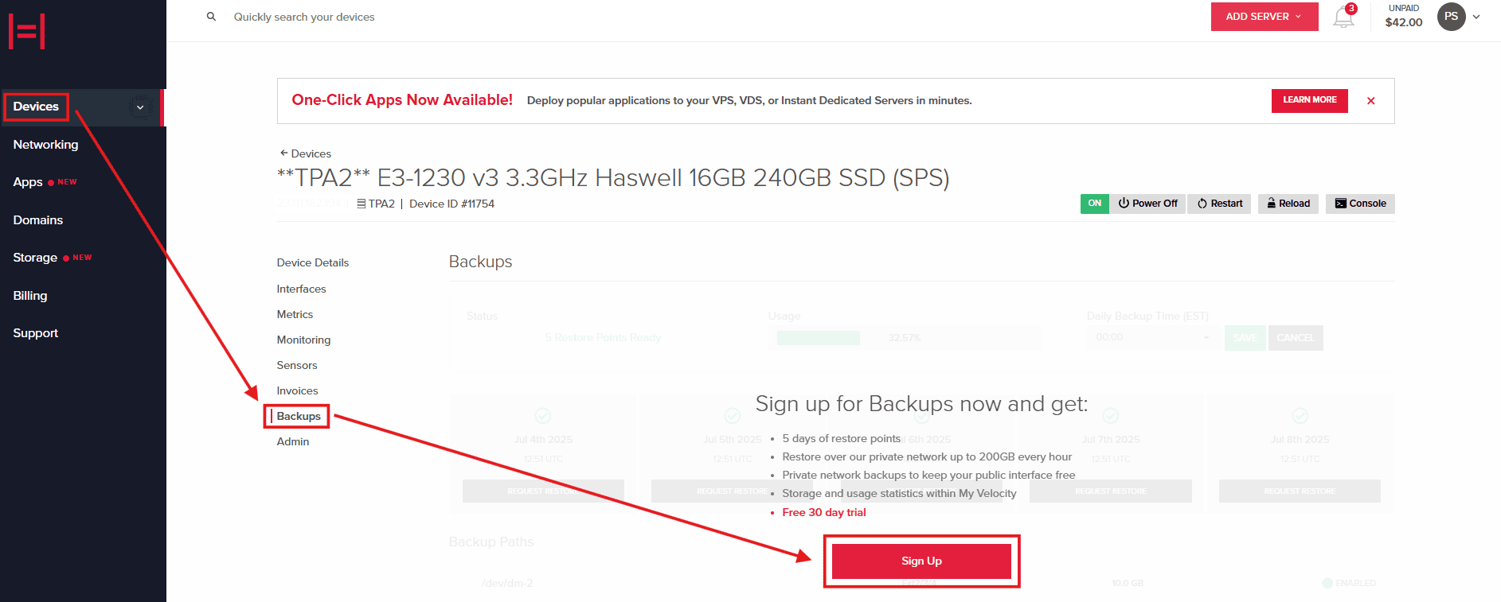The height and width of the screenshot is (602, 1501).
Task: Click the LEARN MORE button
Action: pos(1309,100)
